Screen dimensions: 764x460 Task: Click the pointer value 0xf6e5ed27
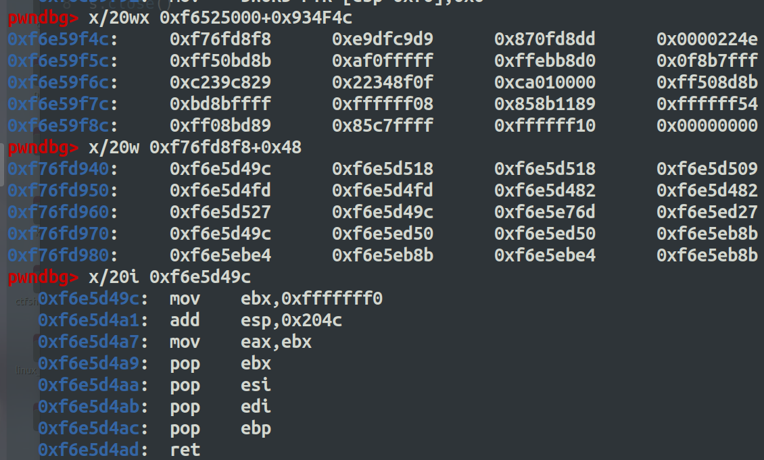707,212
